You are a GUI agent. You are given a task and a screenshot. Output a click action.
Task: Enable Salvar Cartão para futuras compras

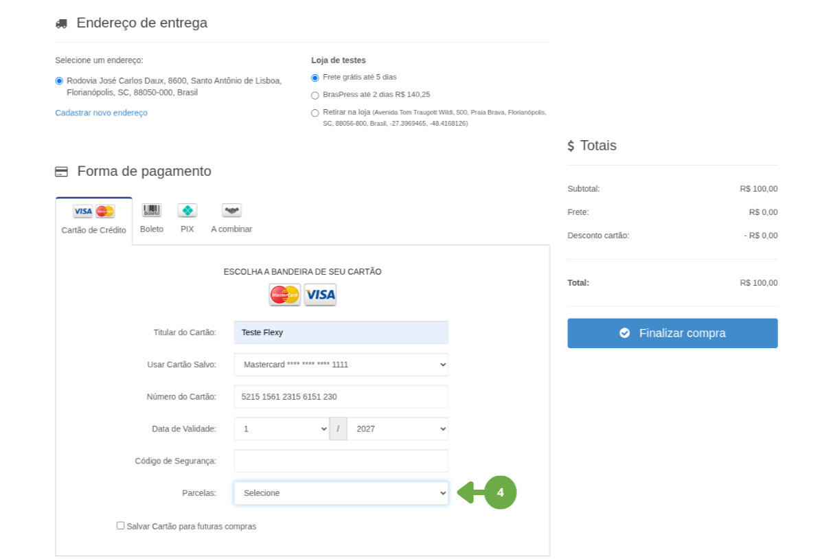(x=120, y=525)
